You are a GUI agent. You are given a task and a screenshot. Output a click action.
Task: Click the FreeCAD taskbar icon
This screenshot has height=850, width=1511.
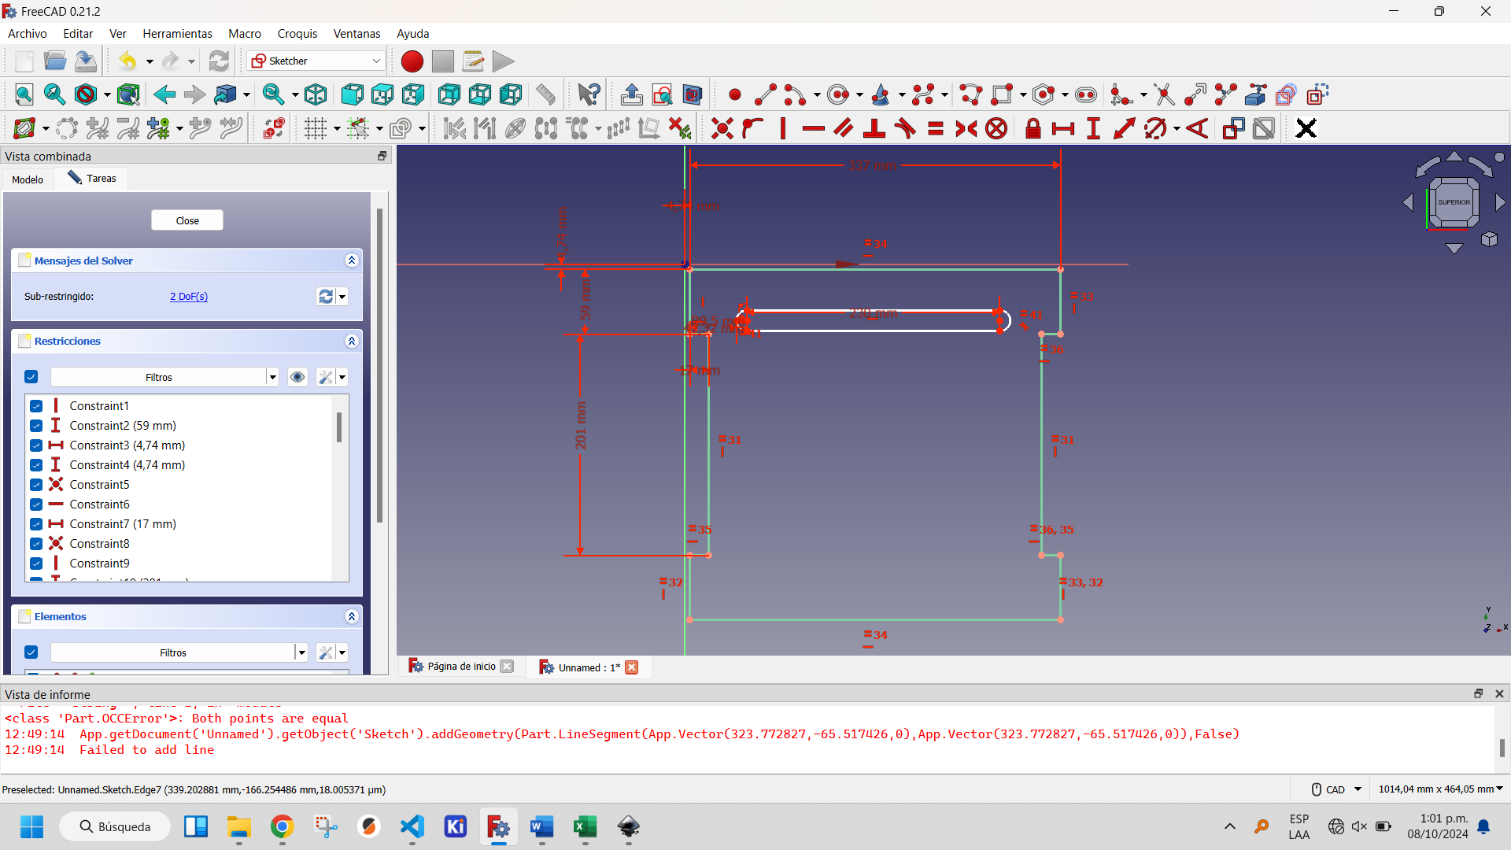[498, 827]
